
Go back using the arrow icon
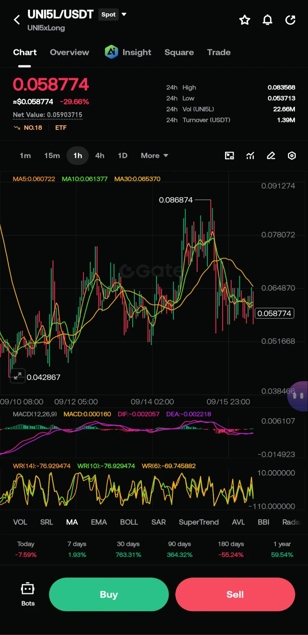click(17, 20)
